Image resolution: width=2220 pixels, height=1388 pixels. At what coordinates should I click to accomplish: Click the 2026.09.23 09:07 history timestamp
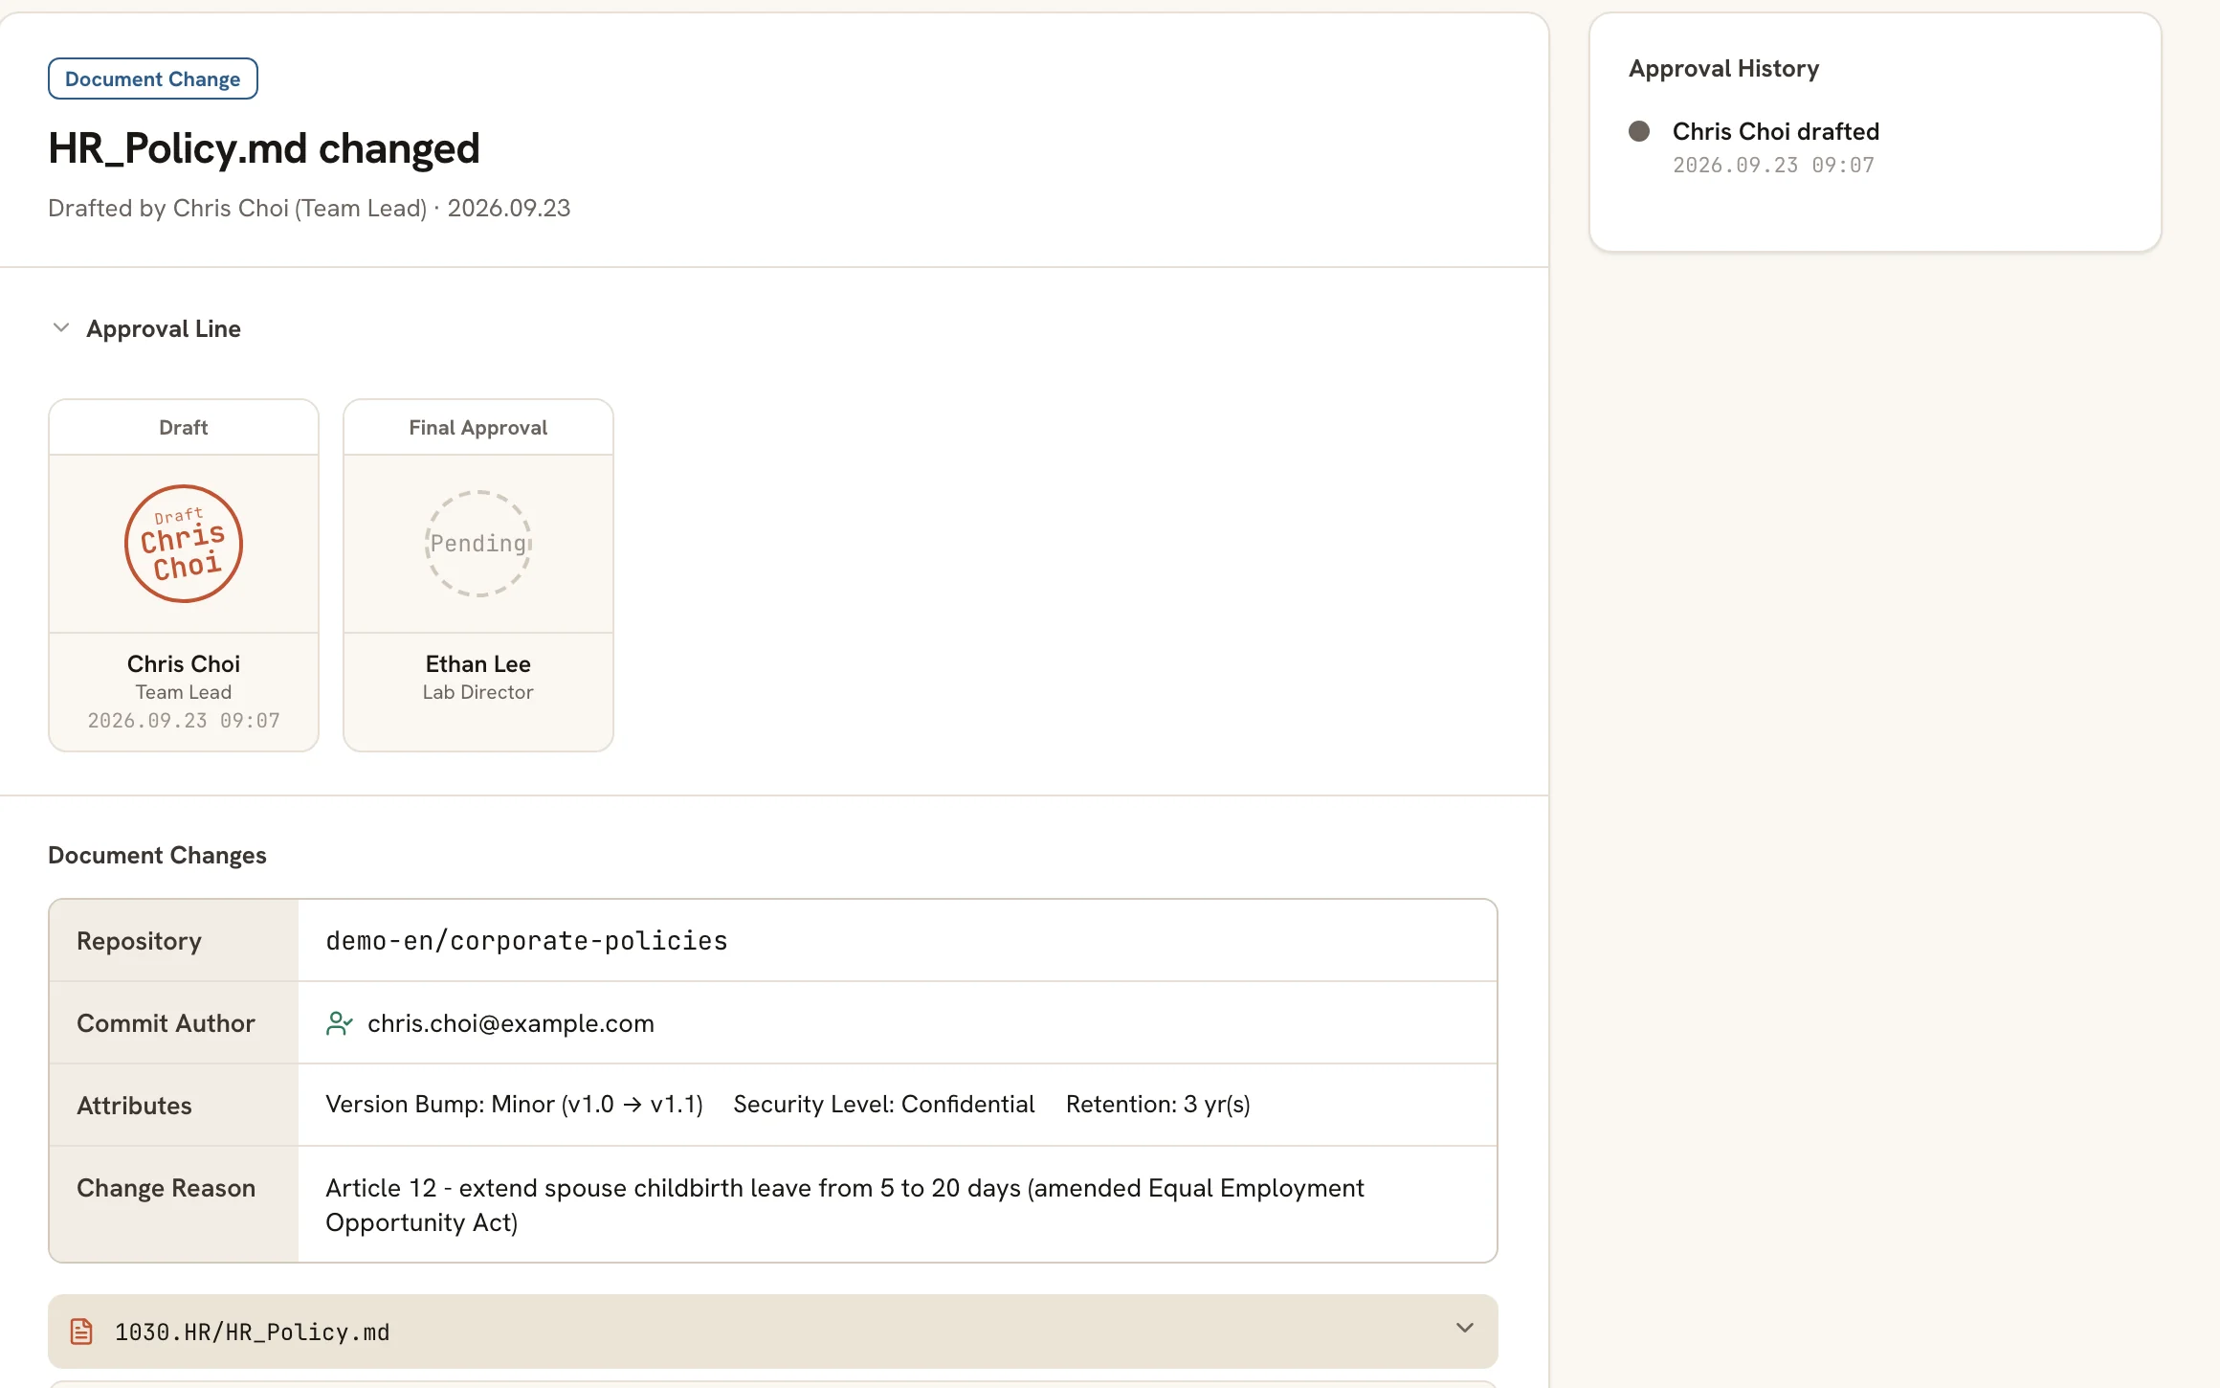[x=1773, y=165]
